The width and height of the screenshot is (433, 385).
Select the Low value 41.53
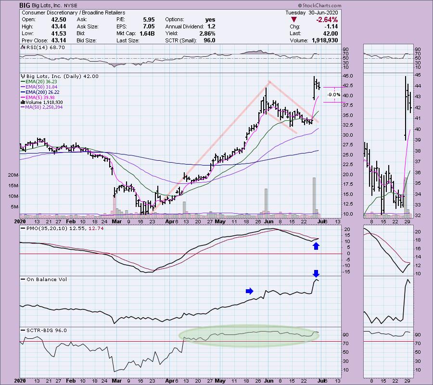click(x=58, y=33)
